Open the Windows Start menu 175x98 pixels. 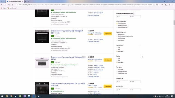click(2, 96)
